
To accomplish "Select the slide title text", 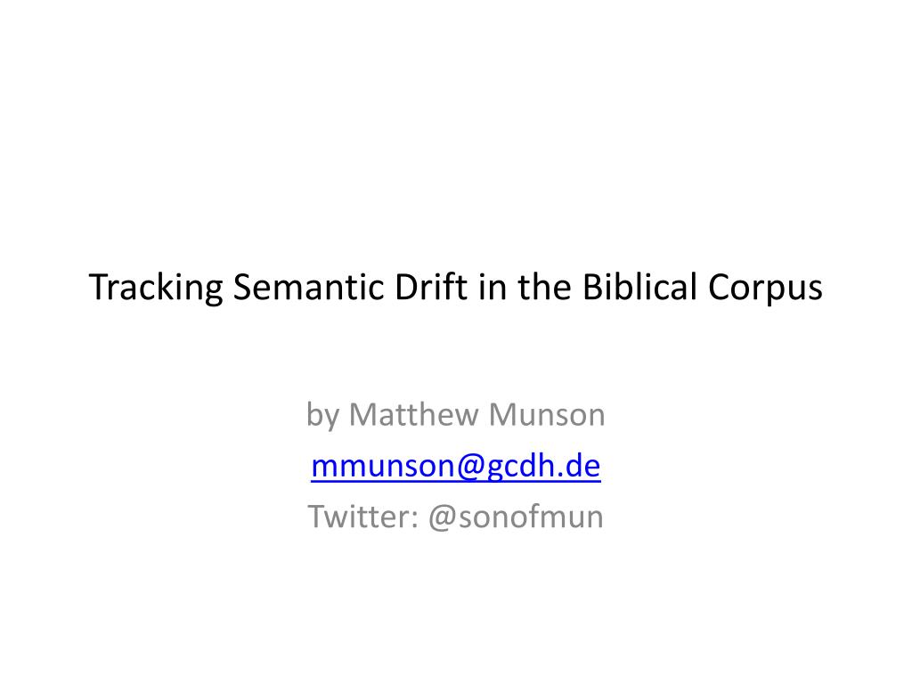I will point(455,288).
